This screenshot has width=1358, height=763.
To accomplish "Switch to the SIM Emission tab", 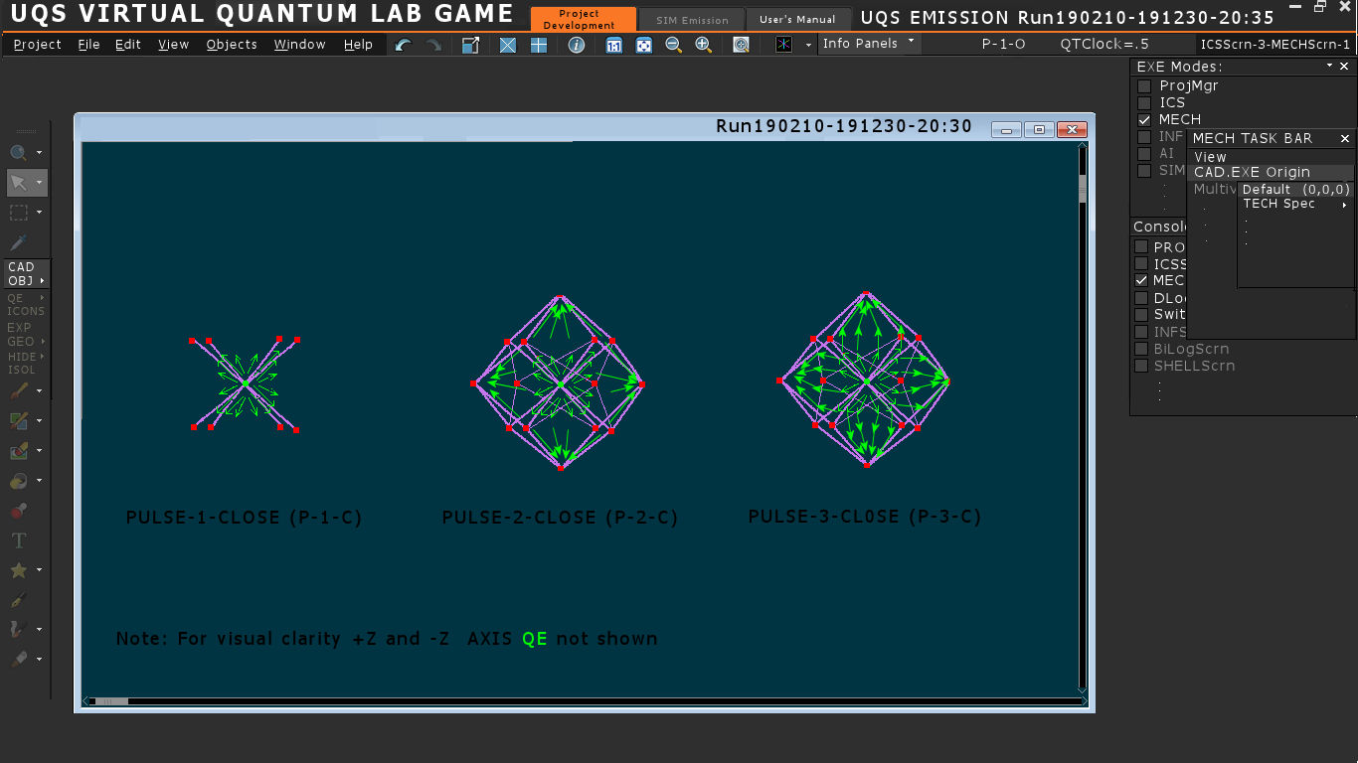I will [x=692, y=20].
